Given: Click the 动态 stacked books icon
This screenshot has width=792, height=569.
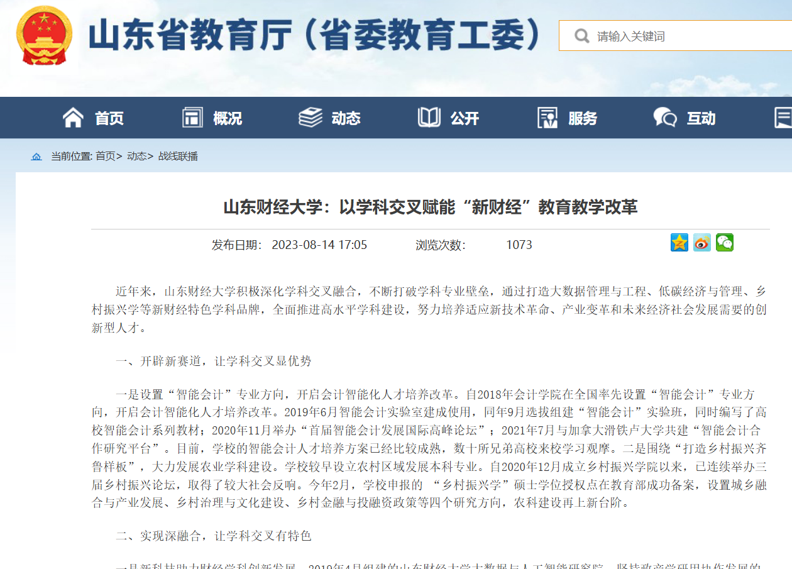Looking at the screenshot, I should point(311,118).
